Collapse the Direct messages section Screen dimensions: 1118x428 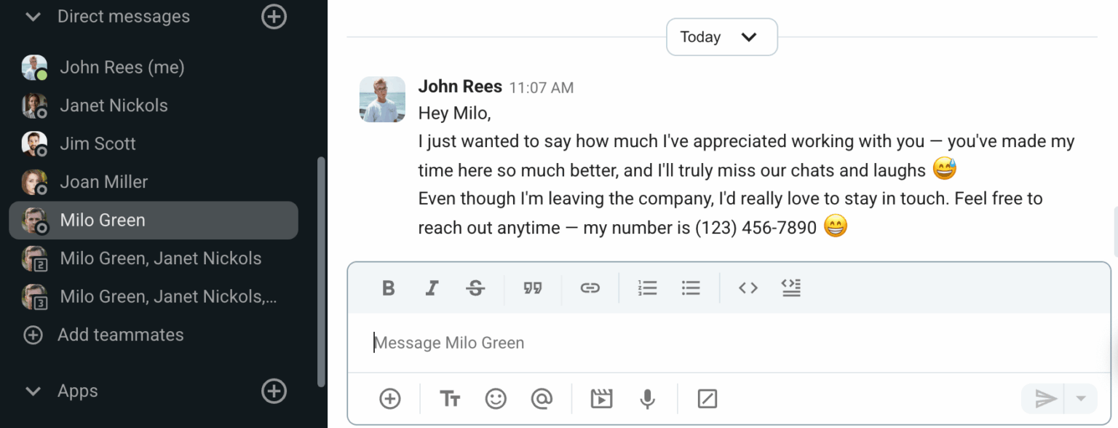pyautogui.click(x=32, y=16)
